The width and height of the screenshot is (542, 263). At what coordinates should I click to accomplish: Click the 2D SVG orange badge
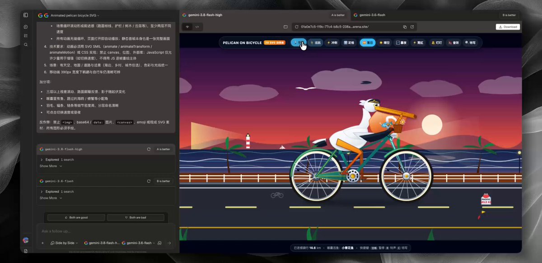tap(274, 42)
